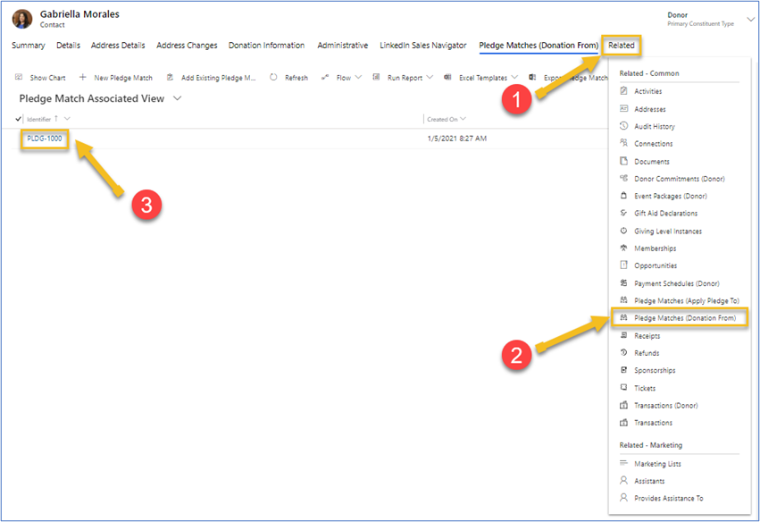Sort by the Identifier column header
760x522 pixels.
[38, 119]
